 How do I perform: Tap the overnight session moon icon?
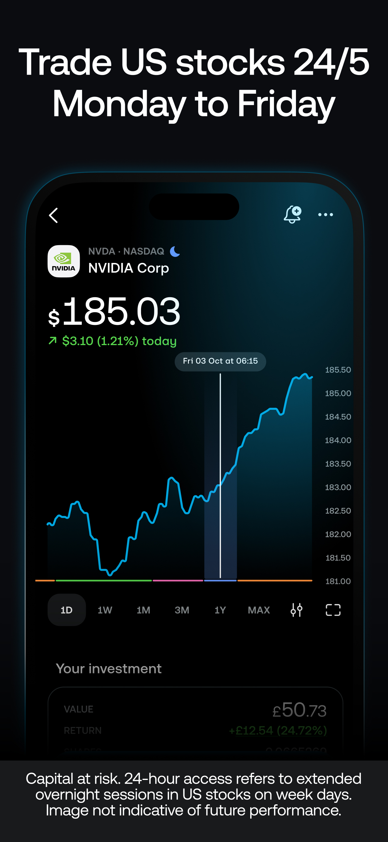[175, 251]
